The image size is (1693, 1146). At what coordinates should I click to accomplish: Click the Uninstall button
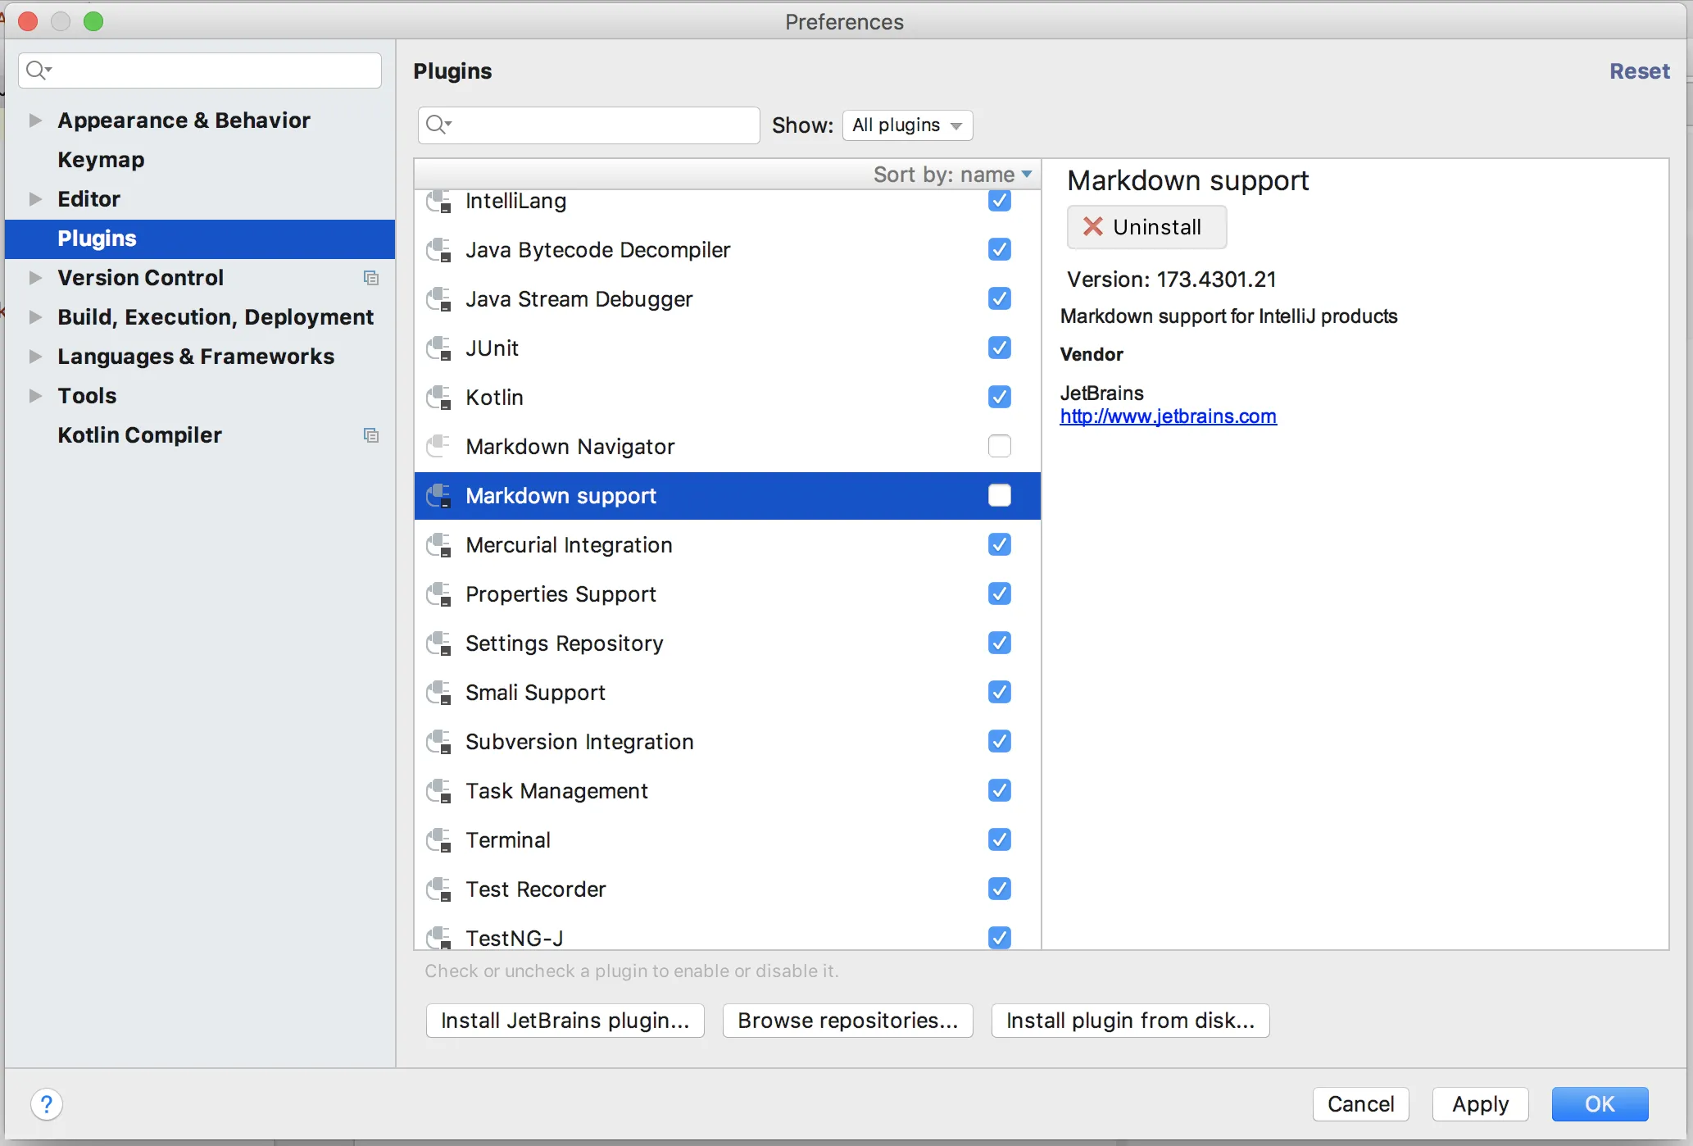click(x=1146, y=227)
